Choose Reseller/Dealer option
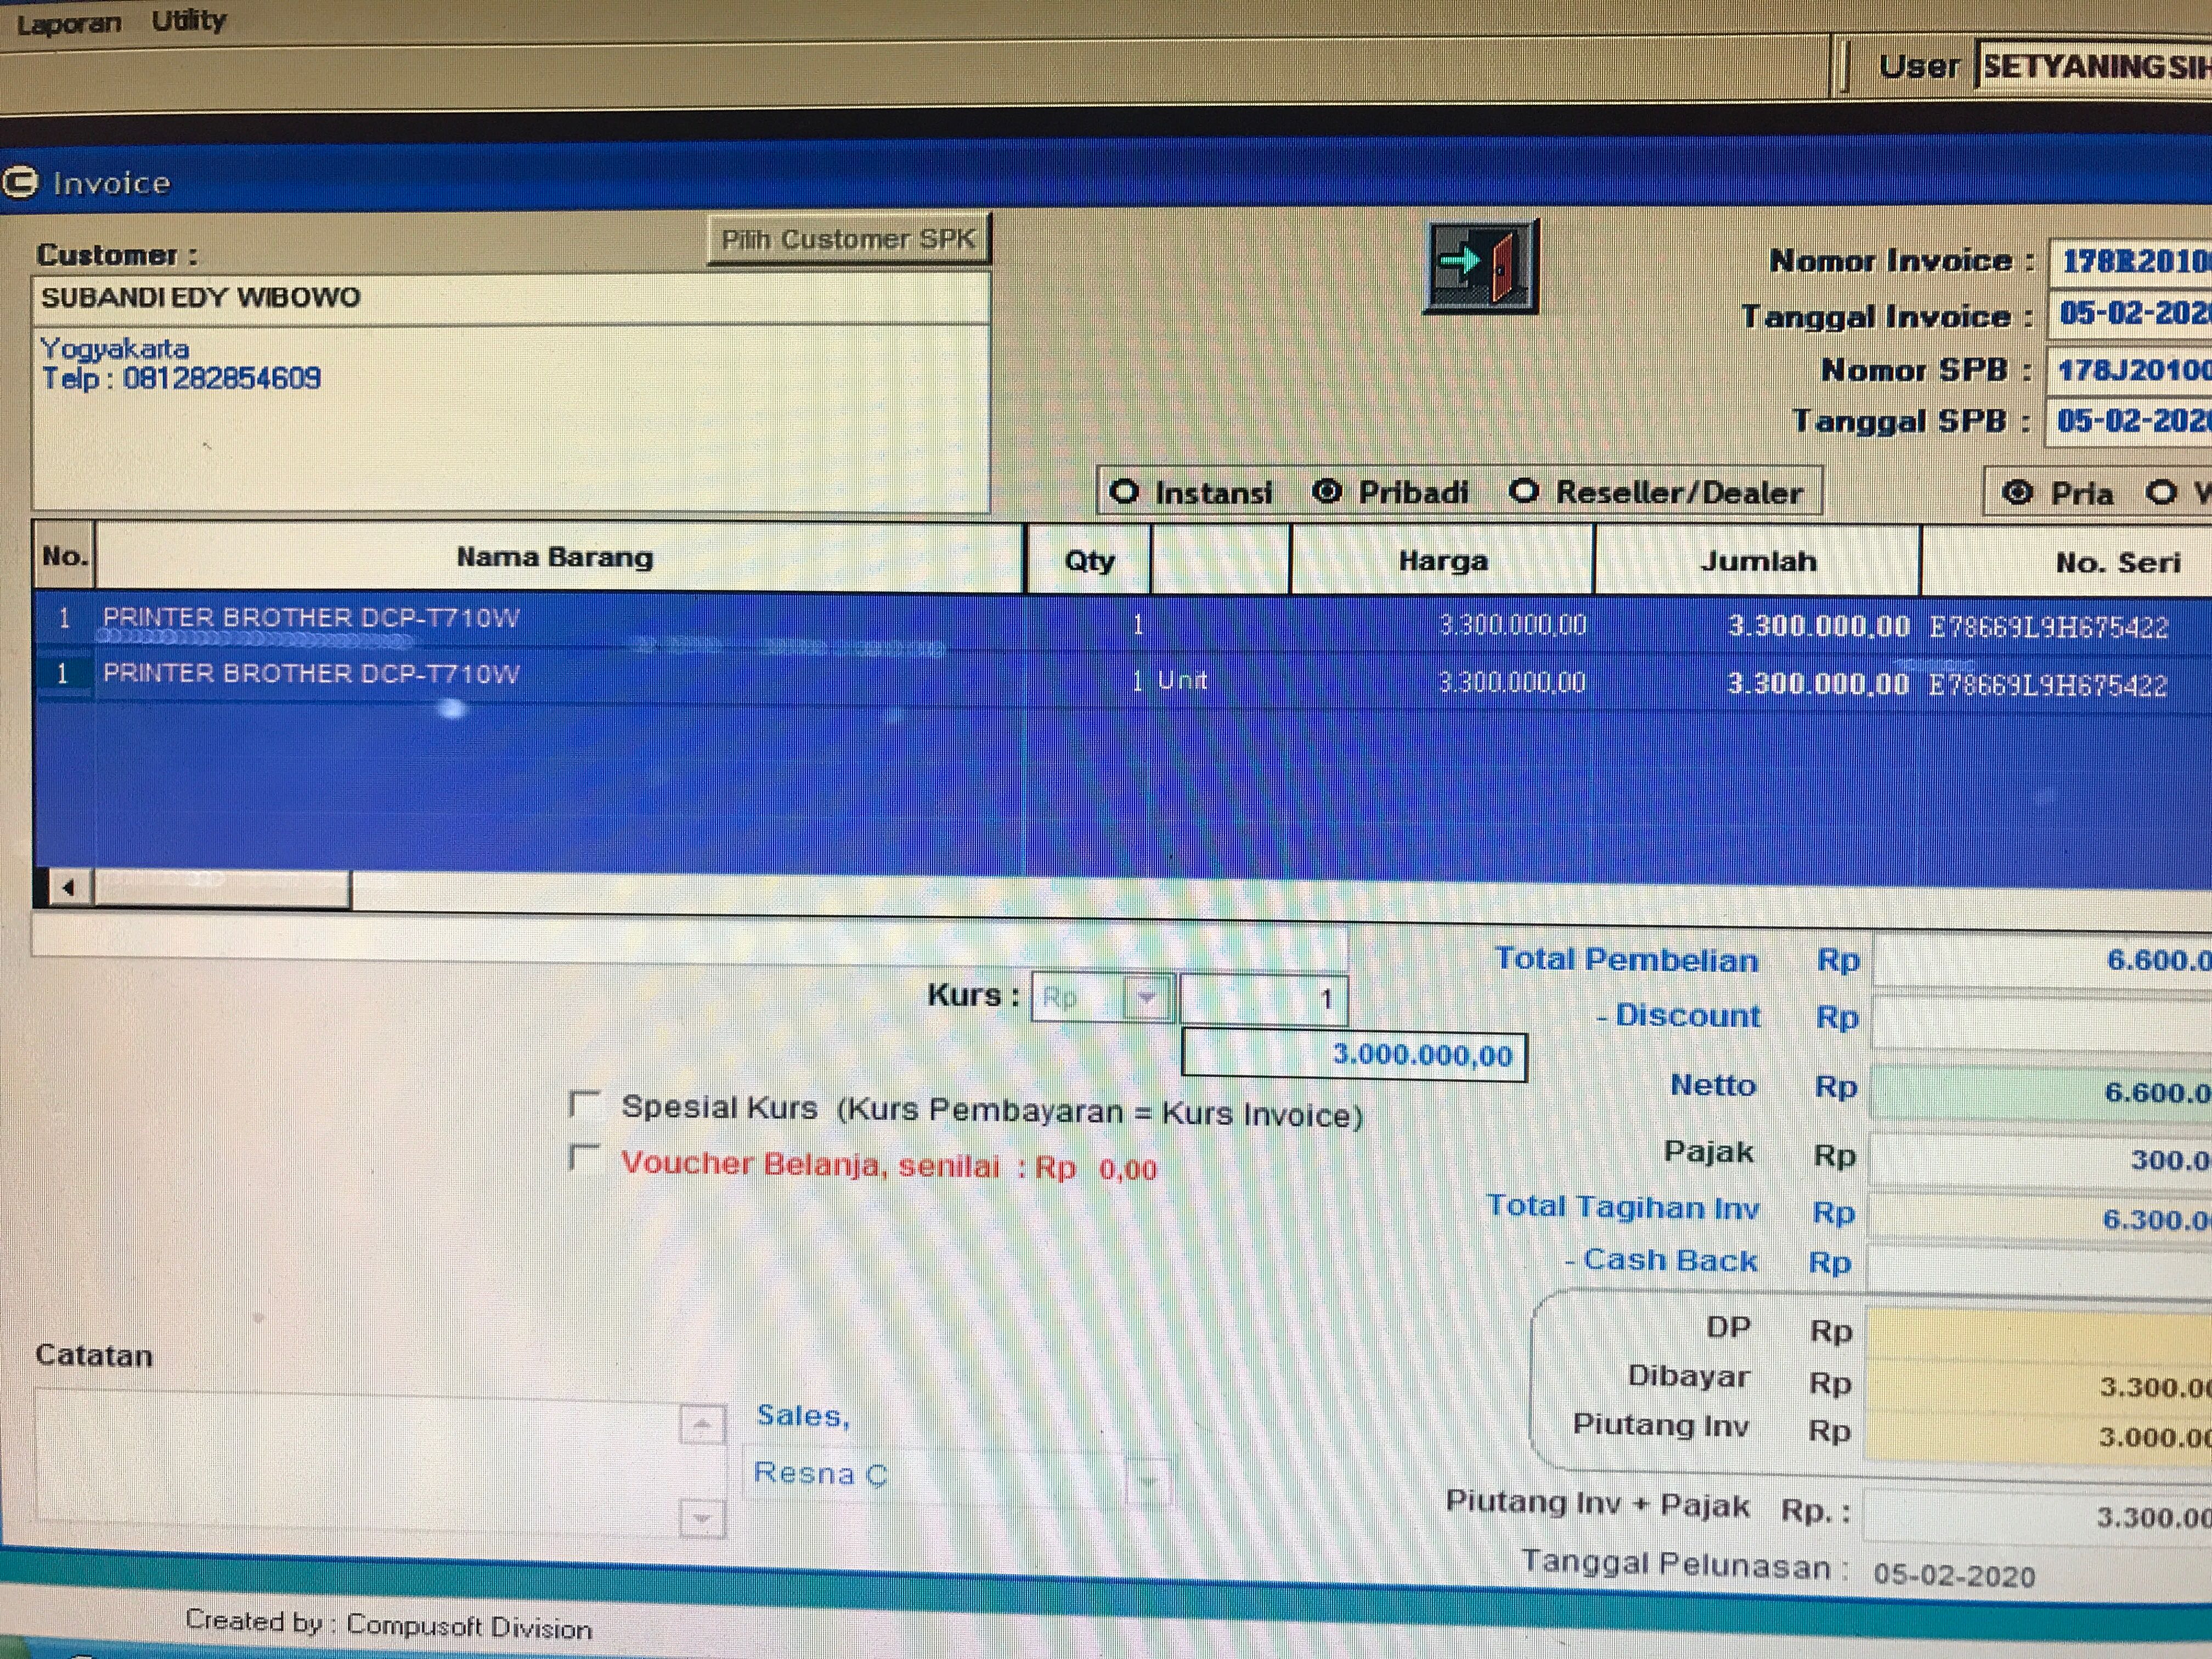 coord(1524,492)
